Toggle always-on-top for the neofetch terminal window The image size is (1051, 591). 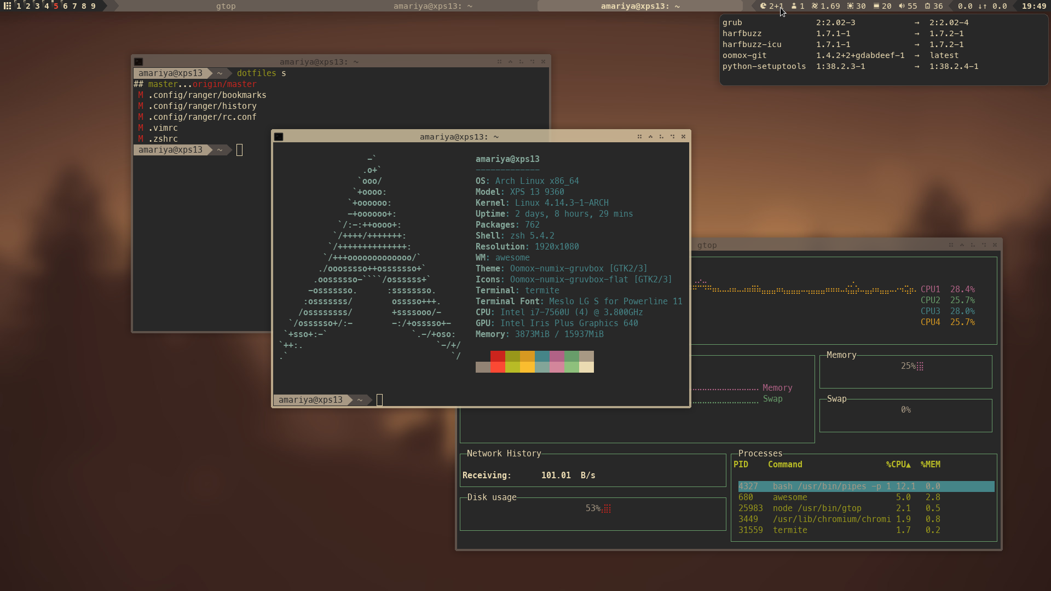672,137
